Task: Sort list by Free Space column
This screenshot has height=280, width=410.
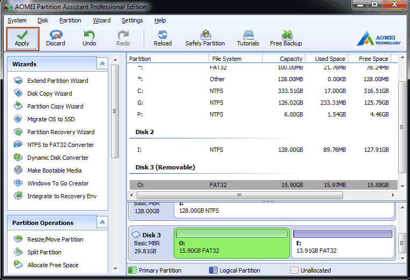Action: tap(369, 59)
